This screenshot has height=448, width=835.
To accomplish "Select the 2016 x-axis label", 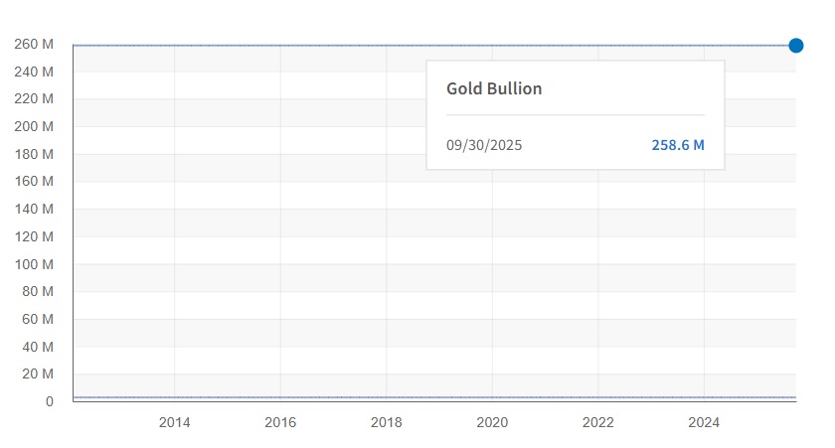I will (x=280, y=422).
